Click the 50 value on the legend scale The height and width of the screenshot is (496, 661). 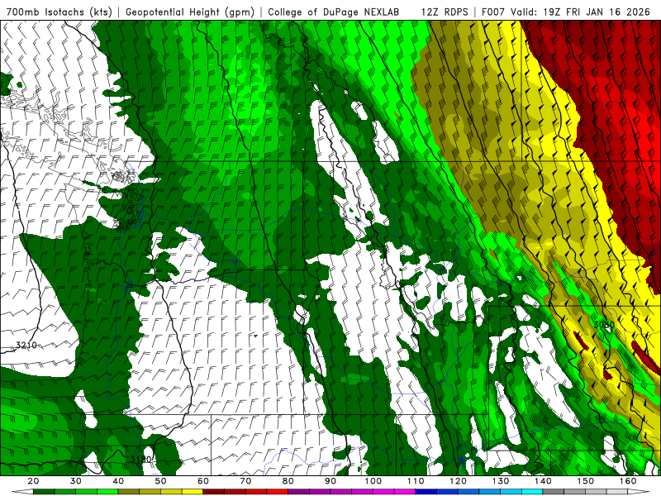[160, 481]
